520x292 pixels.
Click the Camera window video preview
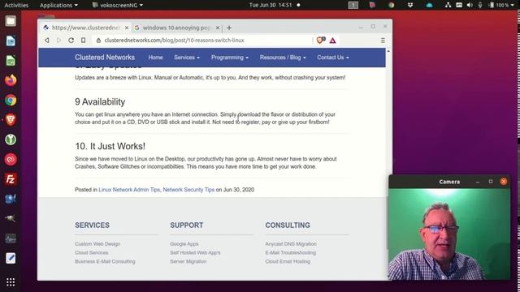(x=449, y=234)
